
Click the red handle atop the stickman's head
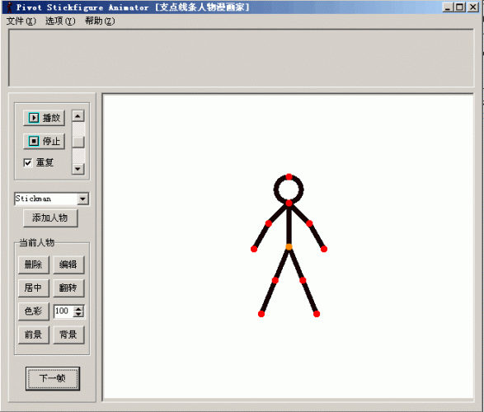pos(289,176)
